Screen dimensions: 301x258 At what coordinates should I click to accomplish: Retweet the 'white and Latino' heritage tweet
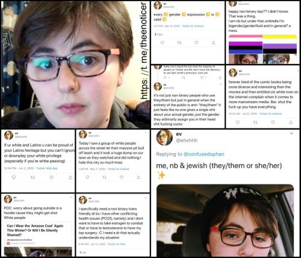pos(33,177)
